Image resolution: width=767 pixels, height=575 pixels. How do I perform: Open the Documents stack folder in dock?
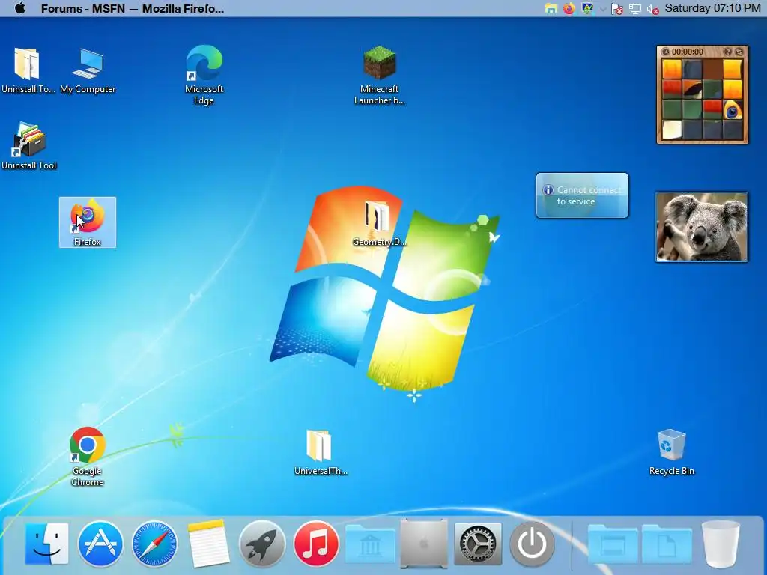tap(667, 545)
